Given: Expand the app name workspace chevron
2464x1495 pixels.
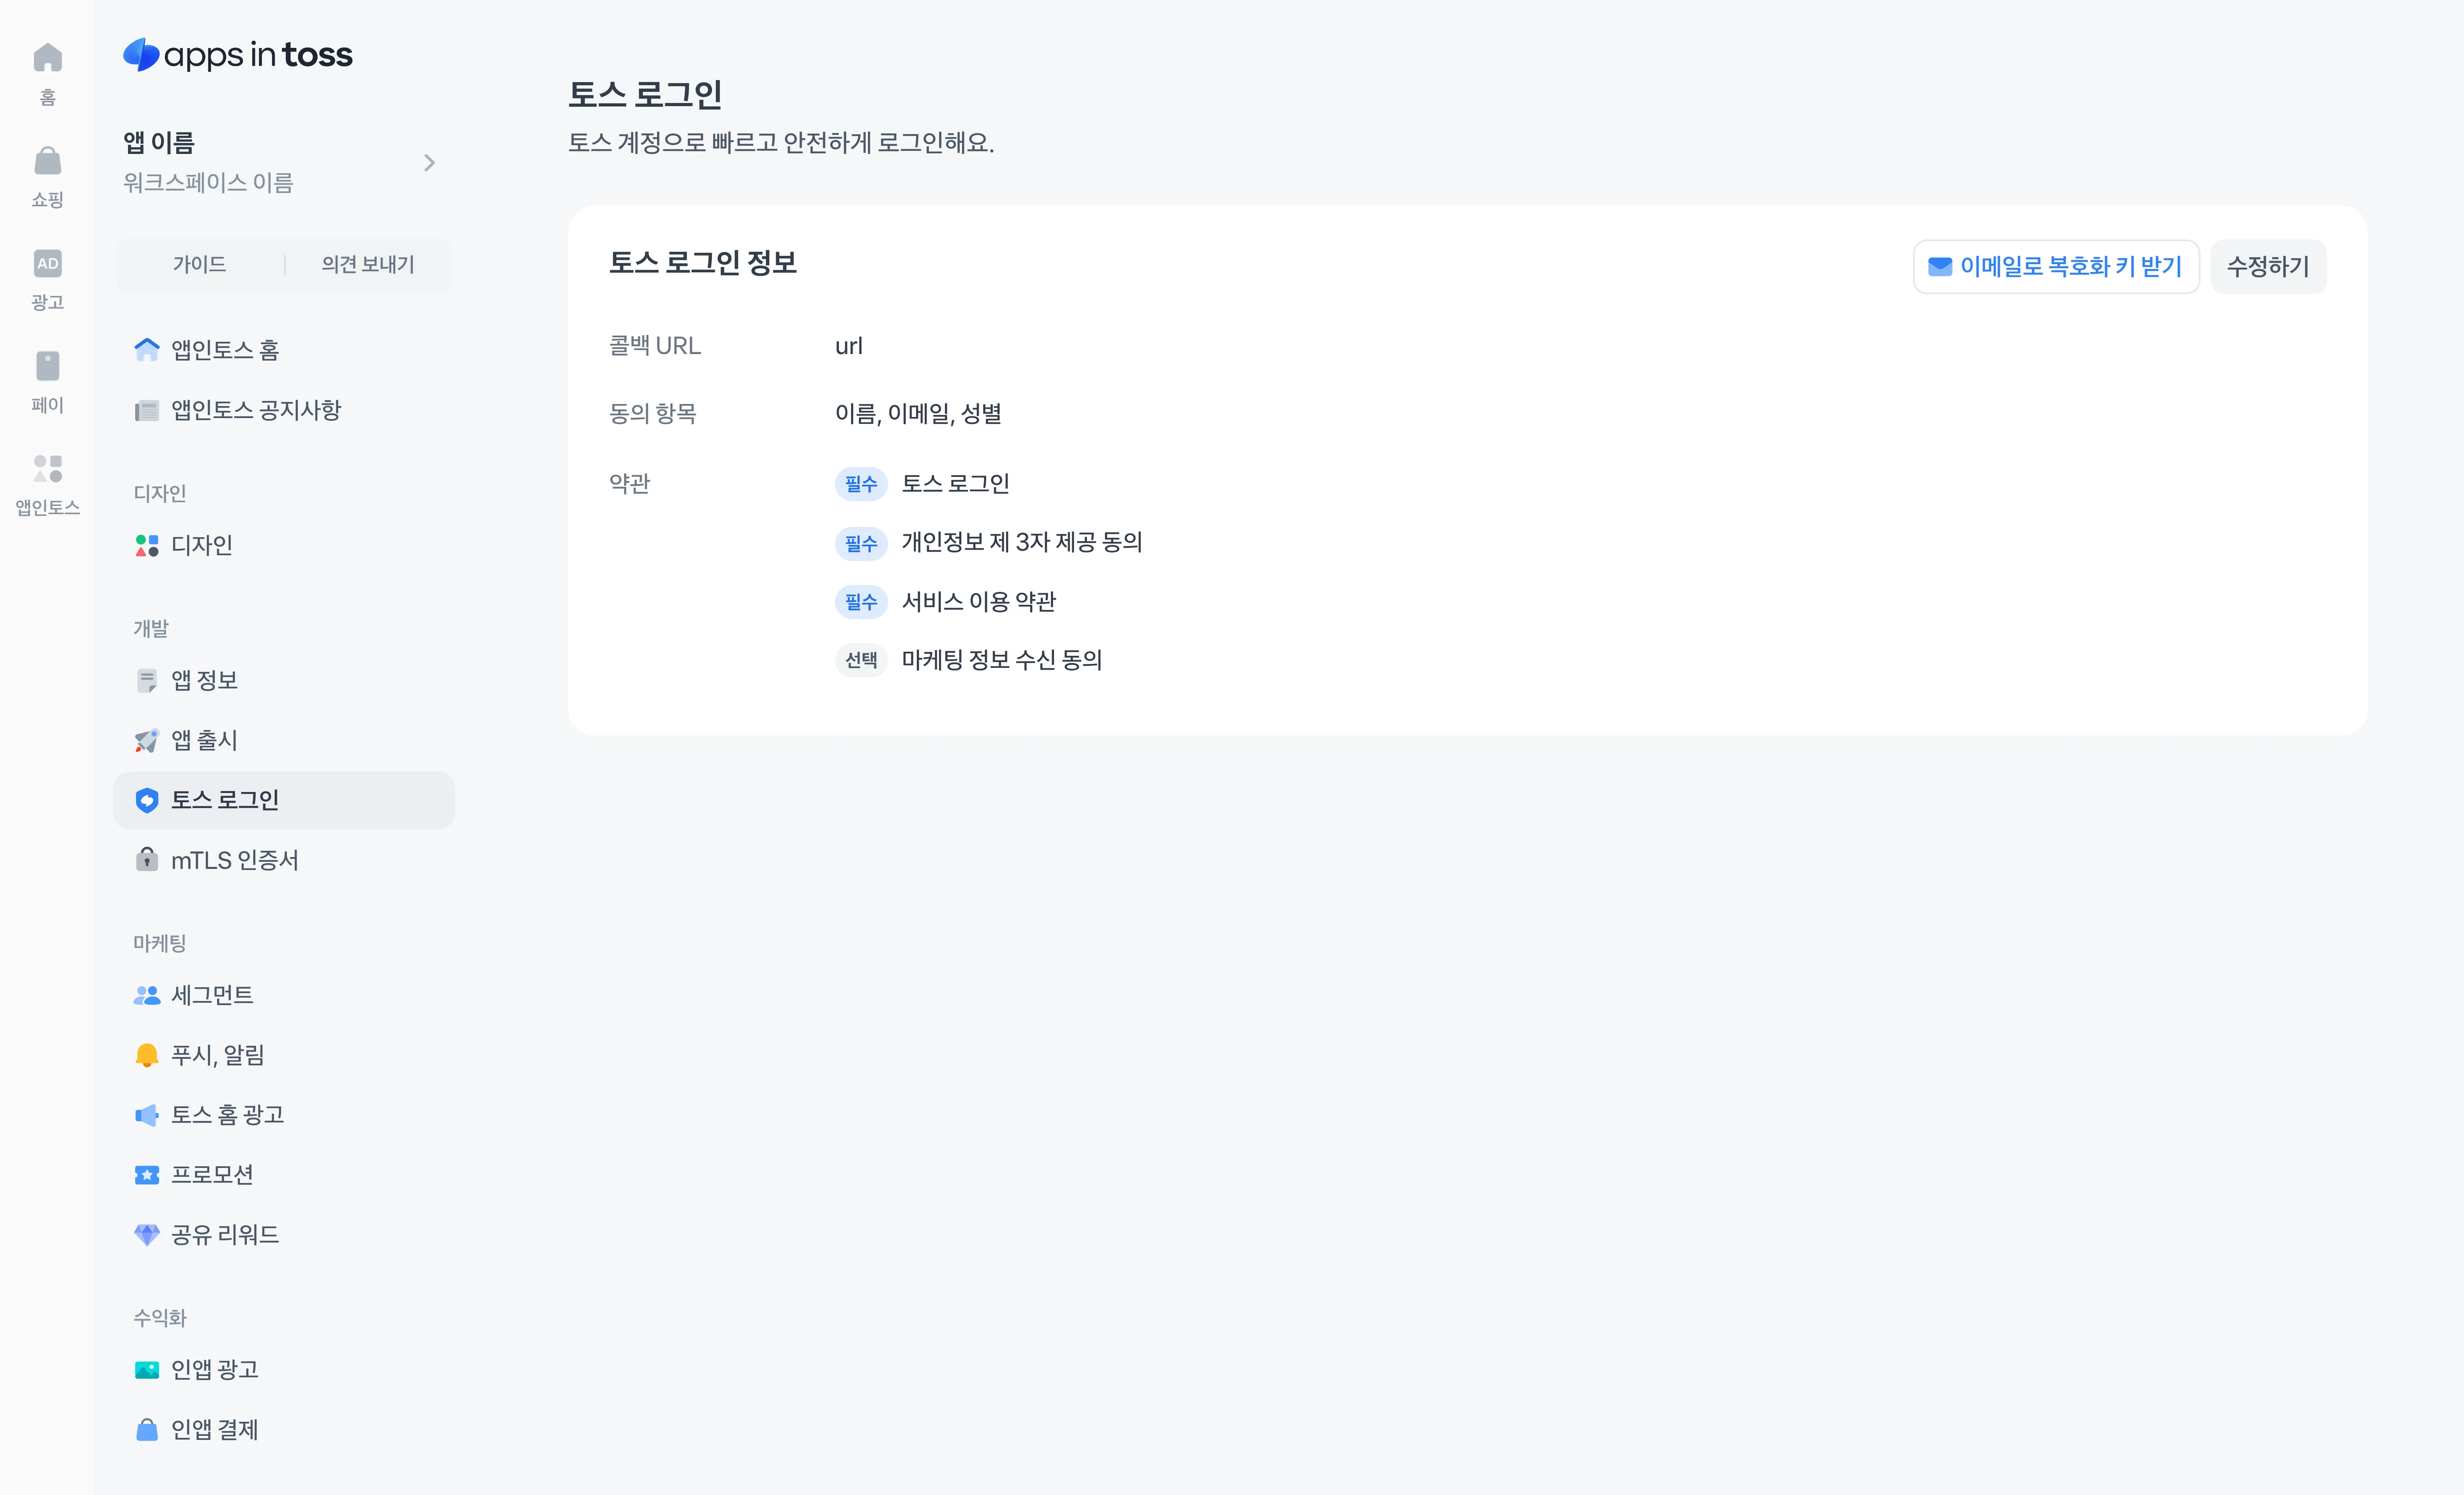Looking at the screenshot, I should click(x=429, y=163).
